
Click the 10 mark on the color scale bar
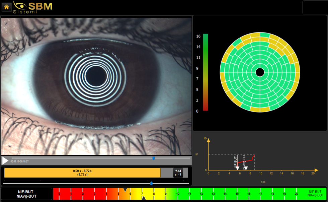coord(178,194)
